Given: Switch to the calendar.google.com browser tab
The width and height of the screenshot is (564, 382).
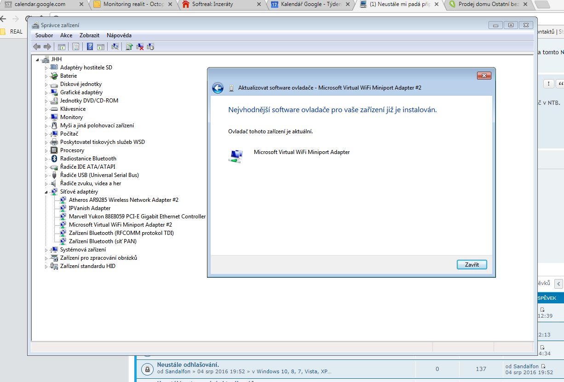Looking at the screenshot, I should 44,5.
